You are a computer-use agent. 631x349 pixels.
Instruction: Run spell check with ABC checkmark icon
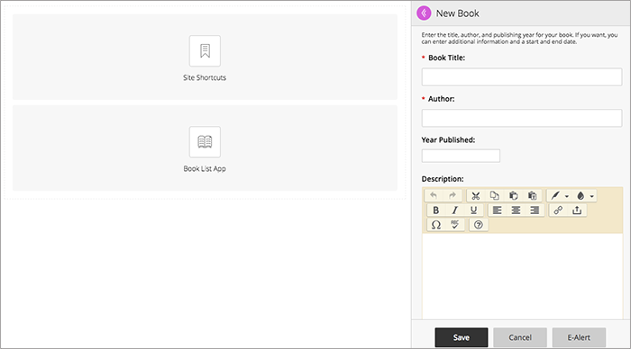(x=454, y=225)
